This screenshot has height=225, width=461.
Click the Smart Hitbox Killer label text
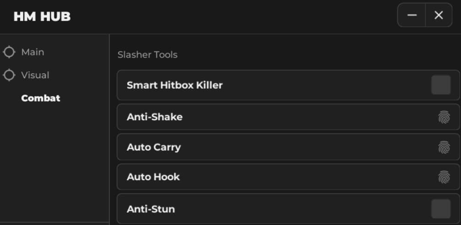(x=174, y=85)
